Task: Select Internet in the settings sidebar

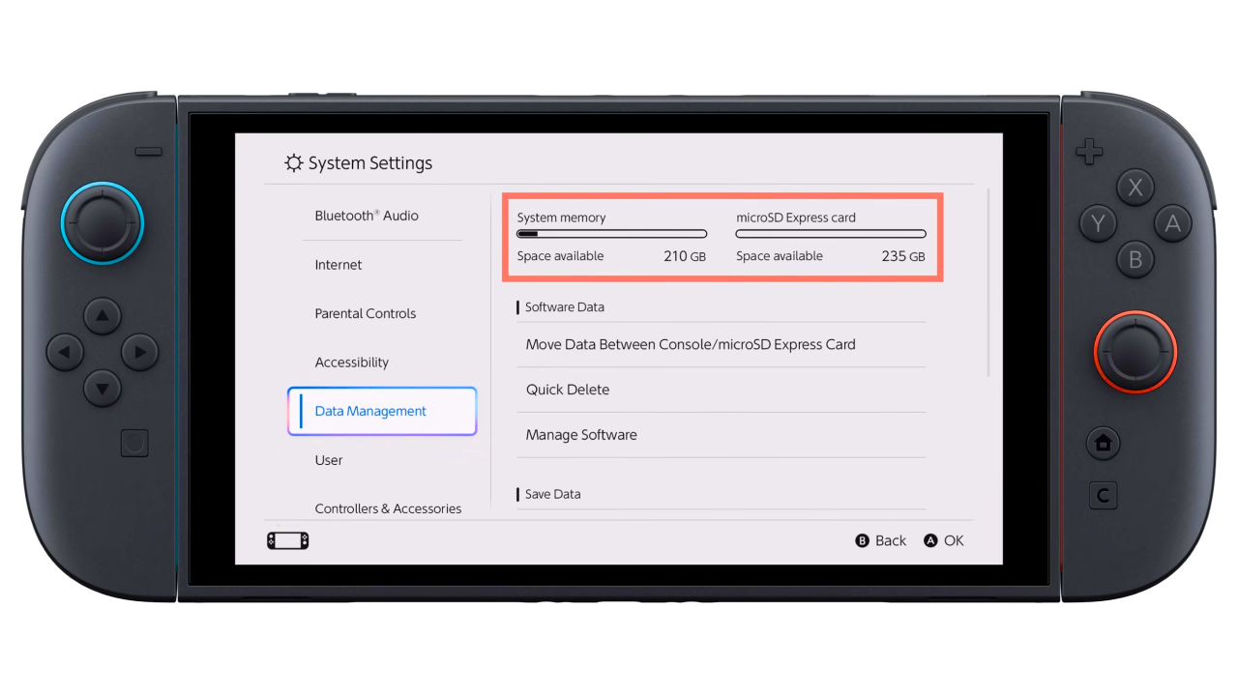Action: click(x=339, y=265)
